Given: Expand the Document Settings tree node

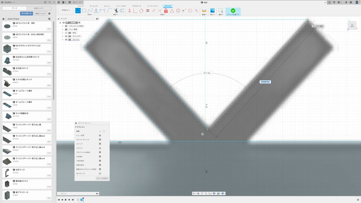Looking at the screenshot, I should click(63, 26).
